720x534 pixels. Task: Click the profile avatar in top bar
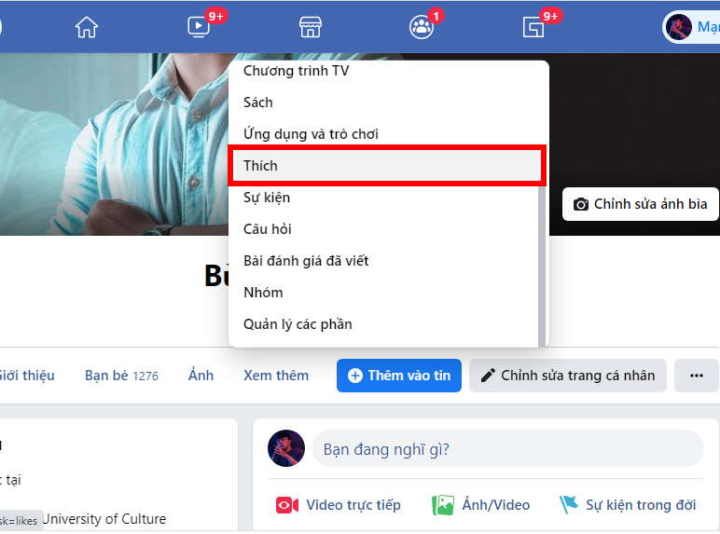(678, 27)
